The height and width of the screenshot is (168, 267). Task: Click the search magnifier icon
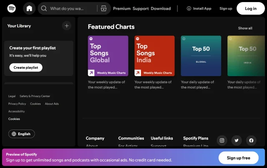pos(44,8)
